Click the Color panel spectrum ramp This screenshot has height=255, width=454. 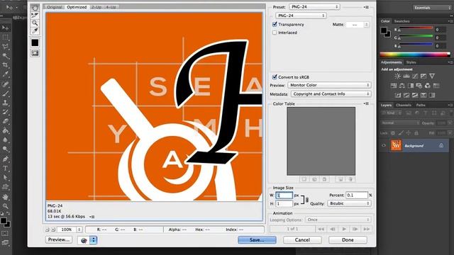[x=415, y=55]
